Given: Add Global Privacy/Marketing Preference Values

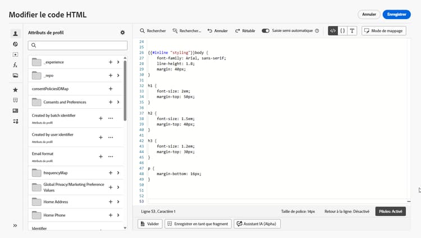Looking at the screenshot, I should click(x=111, y=187).
